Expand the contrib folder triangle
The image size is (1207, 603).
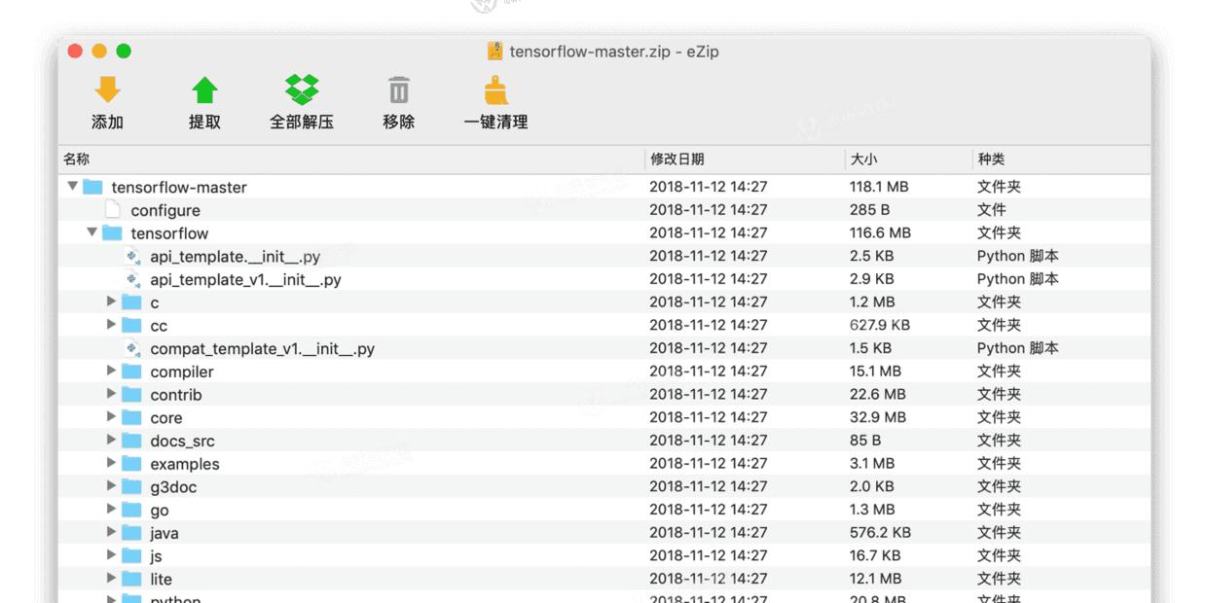(112, 394)
